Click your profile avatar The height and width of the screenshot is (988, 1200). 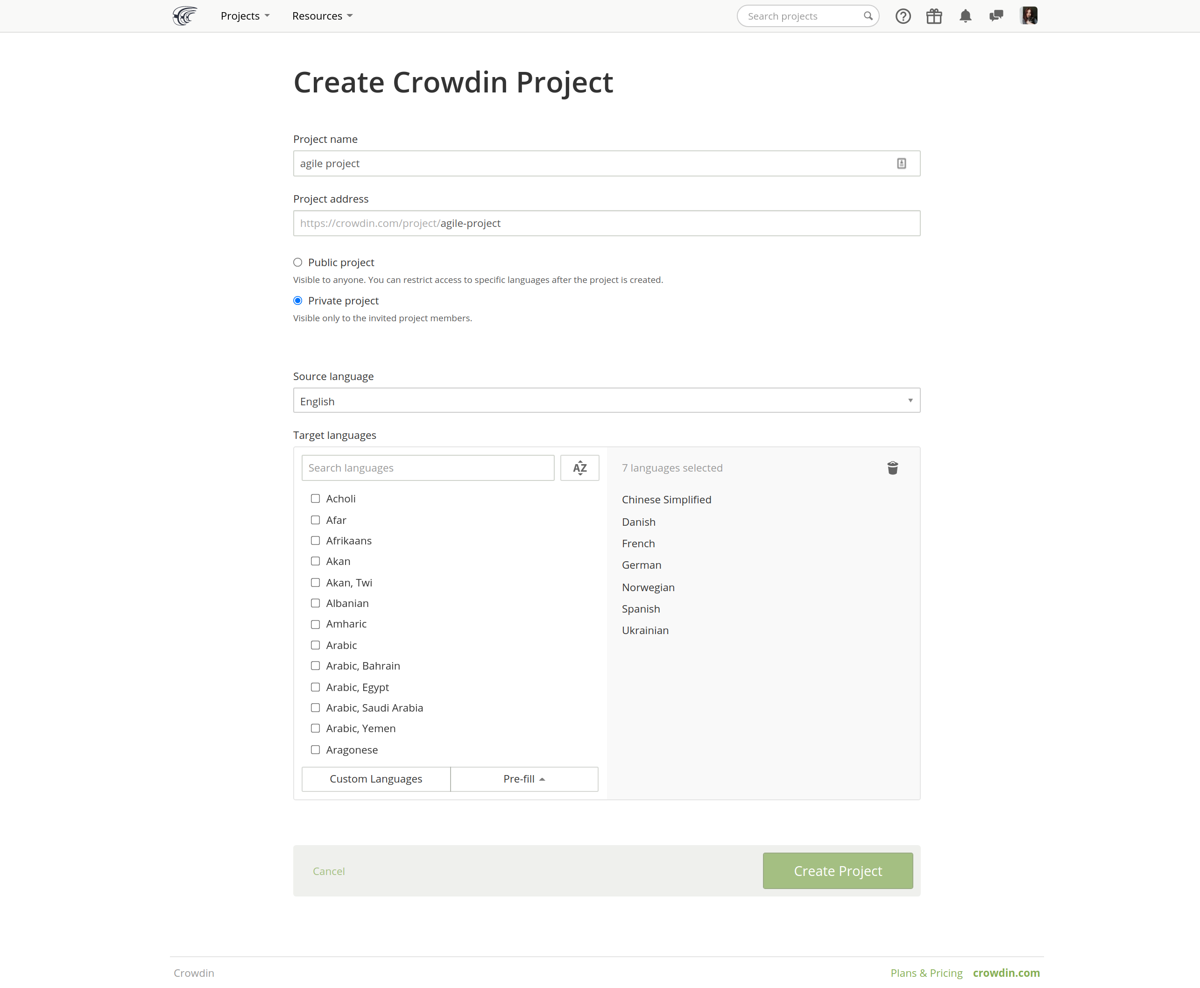[x=1029, y=16]
